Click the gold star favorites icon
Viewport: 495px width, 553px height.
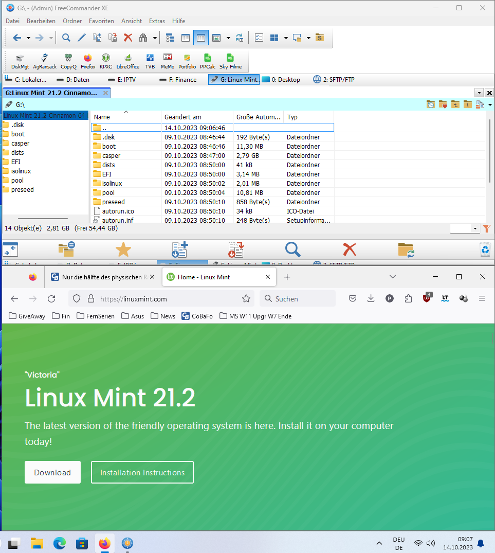[123, 249]
